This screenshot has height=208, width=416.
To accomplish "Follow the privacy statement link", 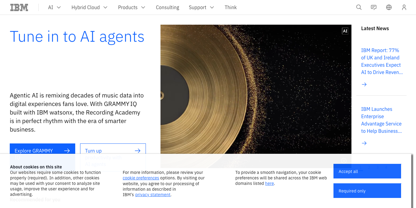I will pyautogui.click(x=153, y=195).
